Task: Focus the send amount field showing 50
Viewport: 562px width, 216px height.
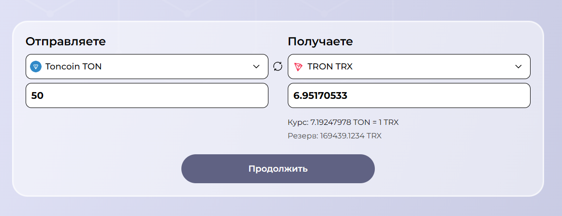Action: (147, 95)
